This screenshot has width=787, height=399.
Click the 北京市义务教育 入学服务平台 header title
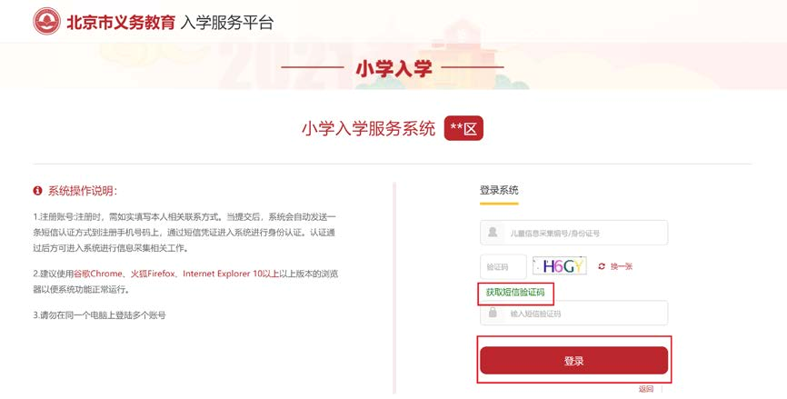click(x=169, y=22)
